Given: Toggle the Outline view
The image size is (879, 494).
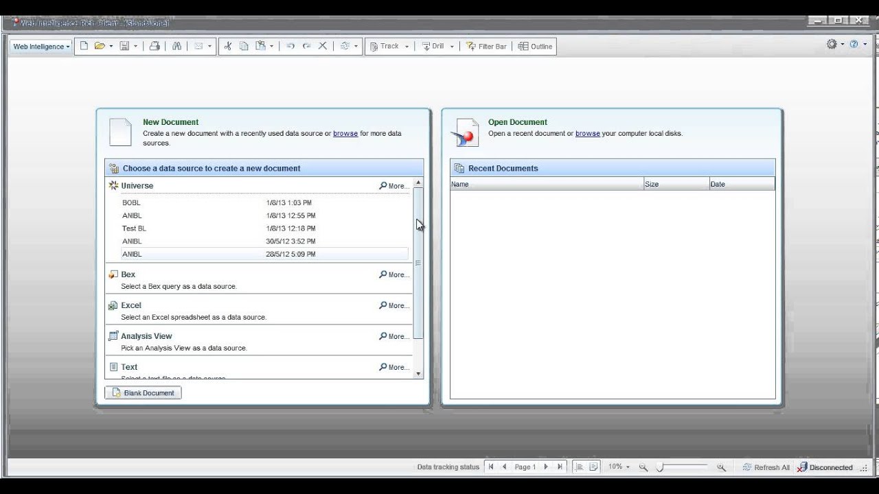Looking at the screenshot, I should [x=535, y=47].
